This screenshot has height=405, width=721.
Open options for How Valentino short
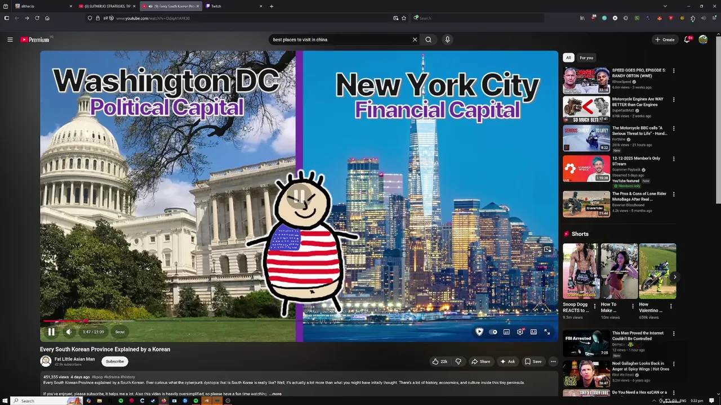pyautogui.click(x=671, y=307)
